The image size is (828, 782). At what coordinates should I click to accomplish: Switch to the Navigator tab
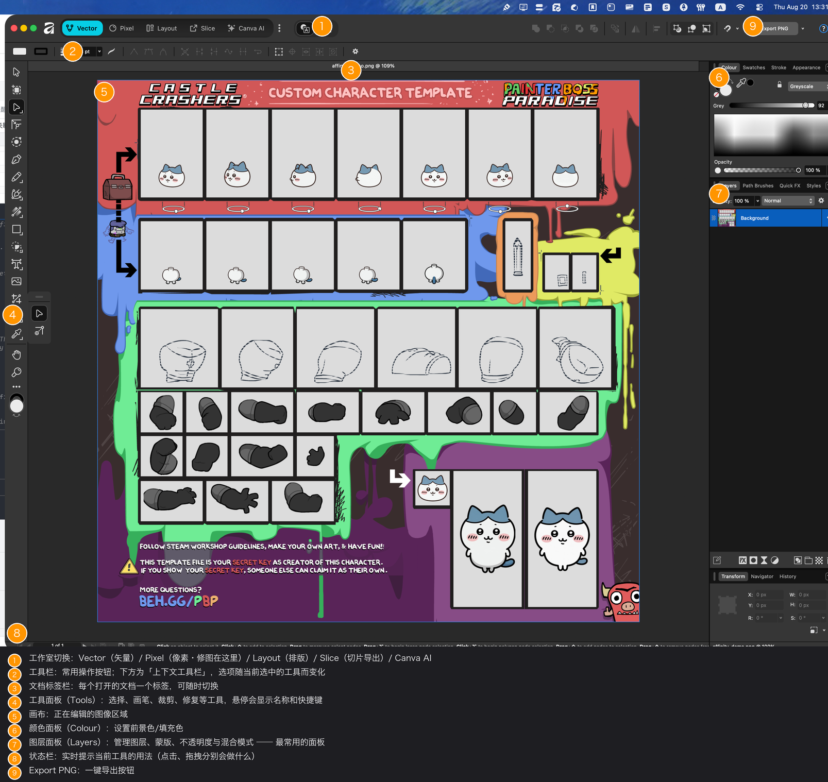(762, 576)
